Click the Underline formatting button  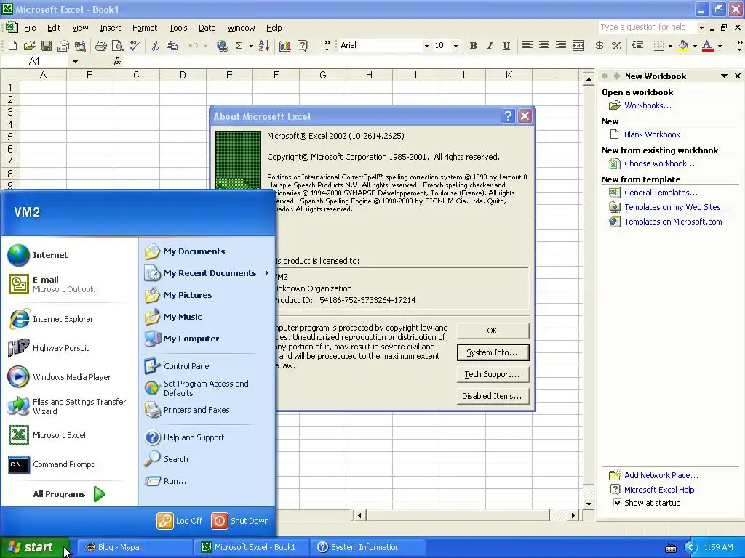(506, 46)
